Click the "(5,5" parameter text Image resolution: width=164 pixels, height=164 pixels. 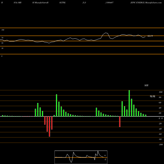pos(84,3)
